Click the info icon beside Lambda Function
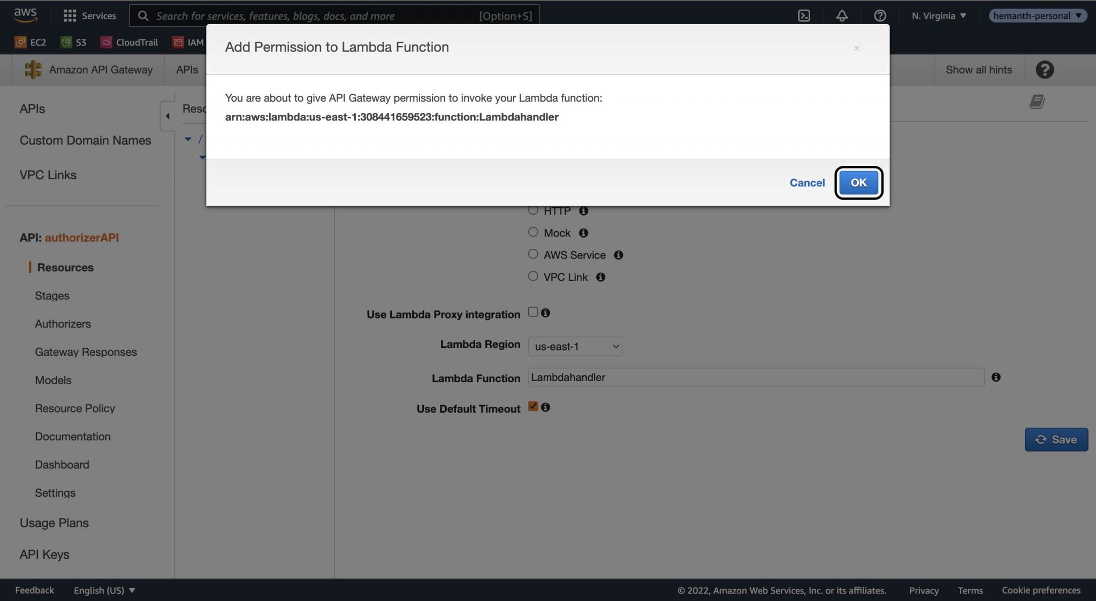1096x601 pixels. point(995,377)
